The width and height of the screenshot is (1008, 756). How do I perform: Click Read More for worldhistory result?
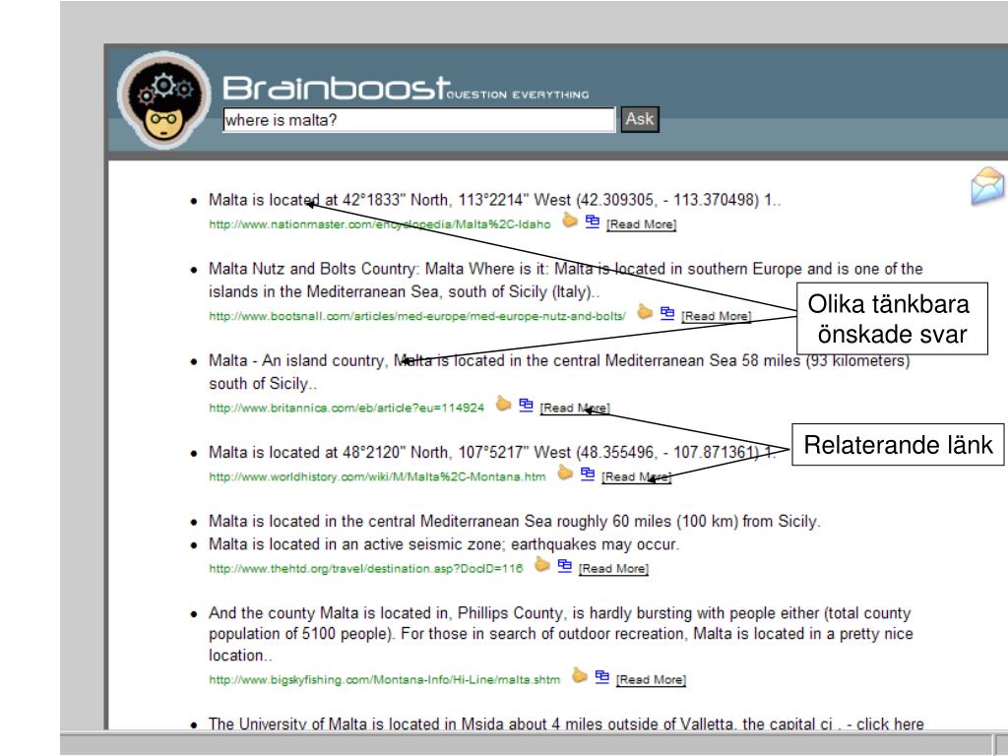(637, 477)
